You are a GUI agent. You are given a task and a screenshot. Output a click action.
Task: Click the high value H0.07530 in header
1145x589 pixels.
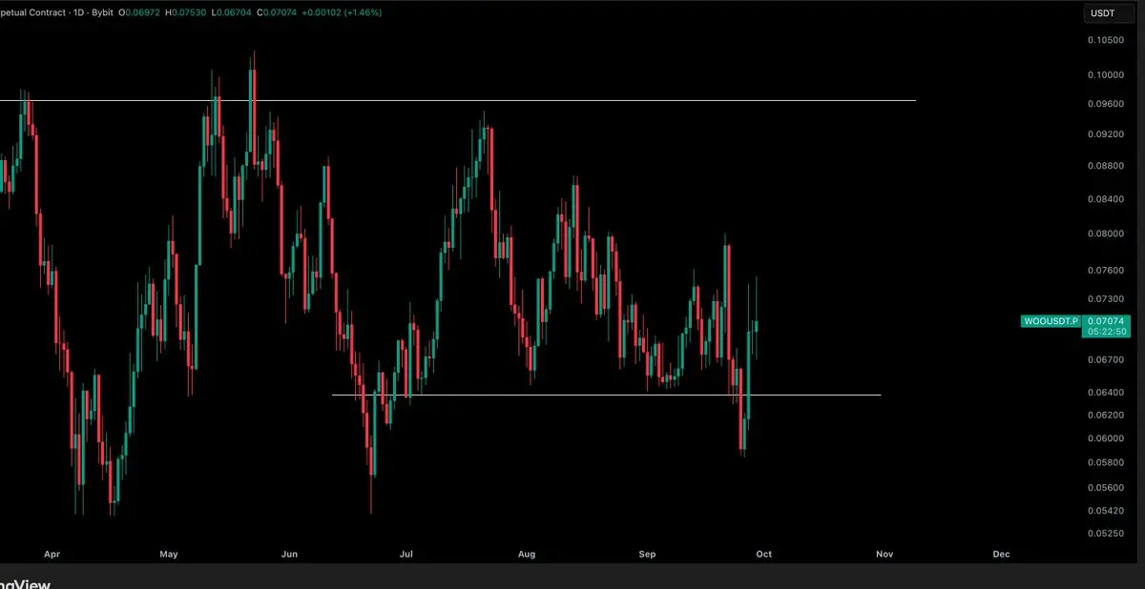click(185, 12)
